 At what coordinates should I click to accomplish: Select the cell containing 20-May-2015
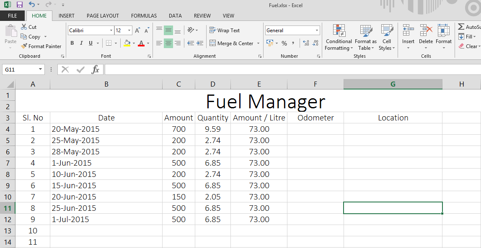click(106, 129)
